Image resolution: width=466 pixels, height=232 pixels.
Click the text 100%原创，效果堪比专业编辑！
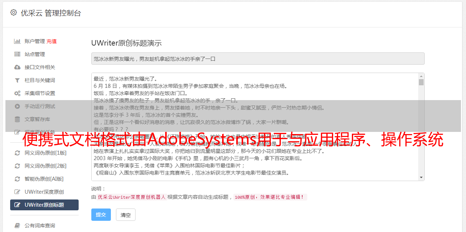270,197
